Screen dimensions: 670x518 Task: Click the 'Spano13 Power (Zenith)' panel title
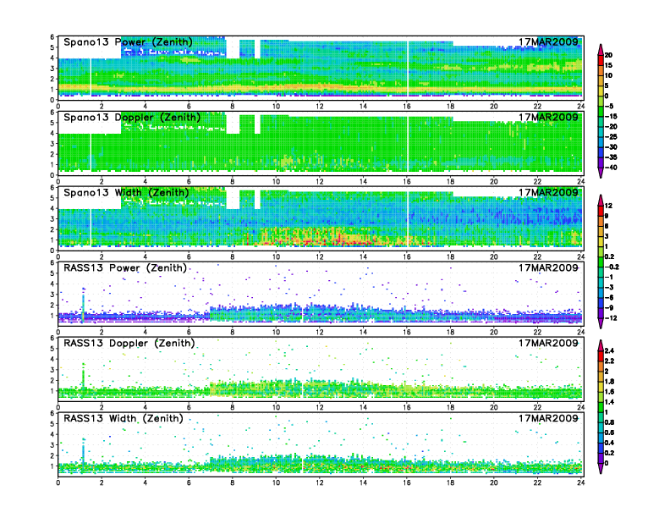tap(128, 41)
